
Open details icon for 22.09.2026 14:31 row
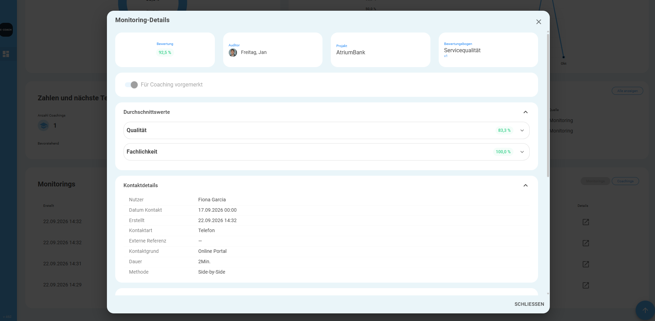(585, 264)
